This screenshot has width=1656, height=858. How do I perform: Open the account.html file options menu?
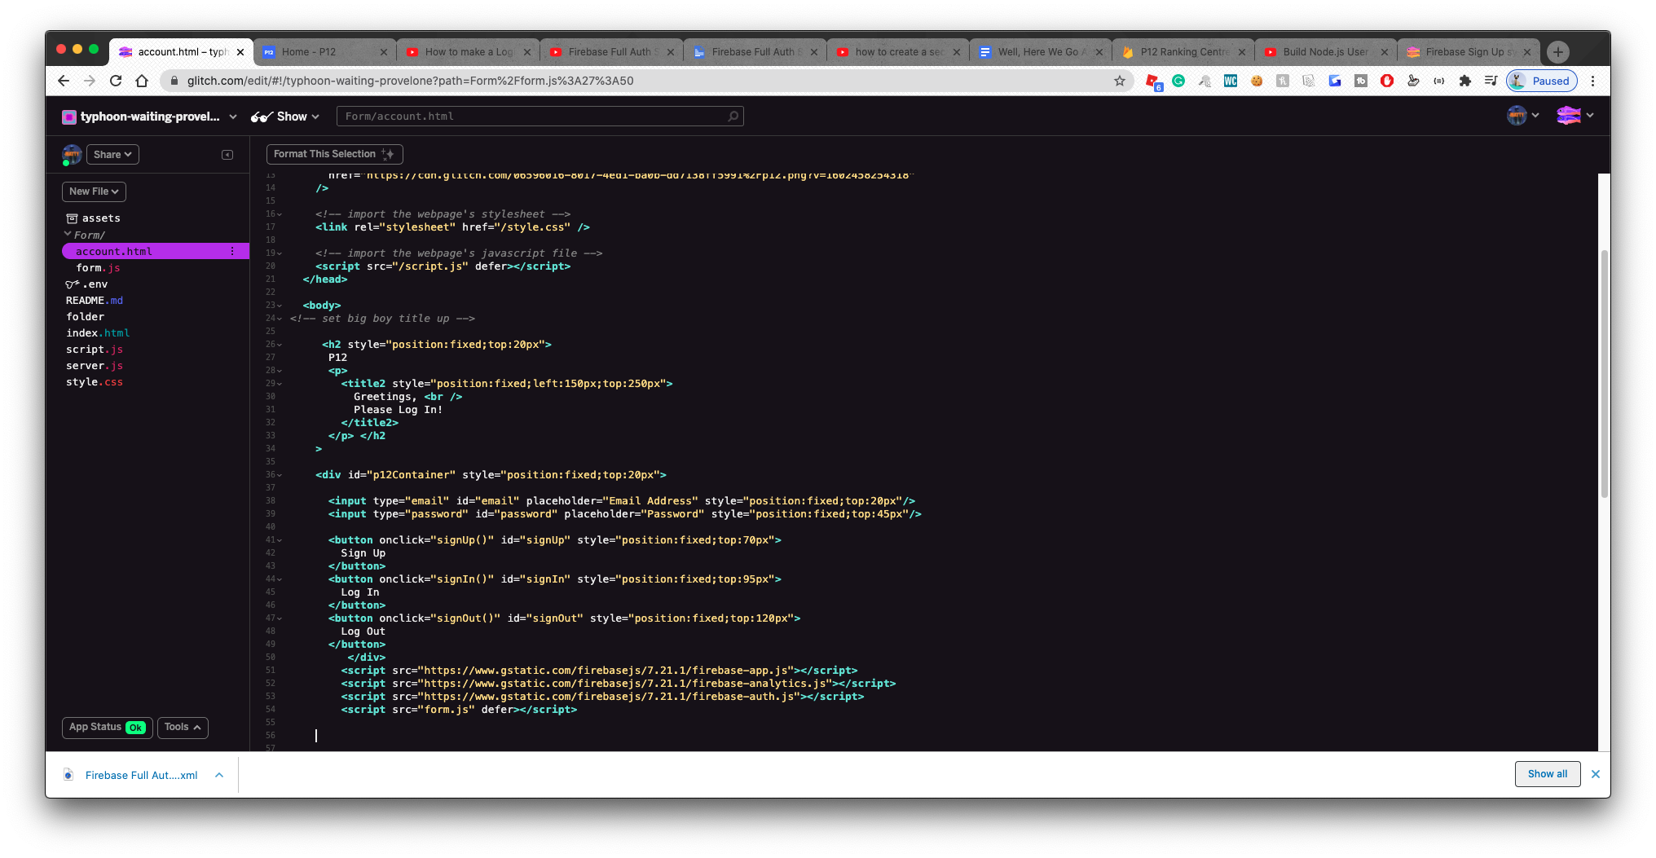click(x=232, y=252)
